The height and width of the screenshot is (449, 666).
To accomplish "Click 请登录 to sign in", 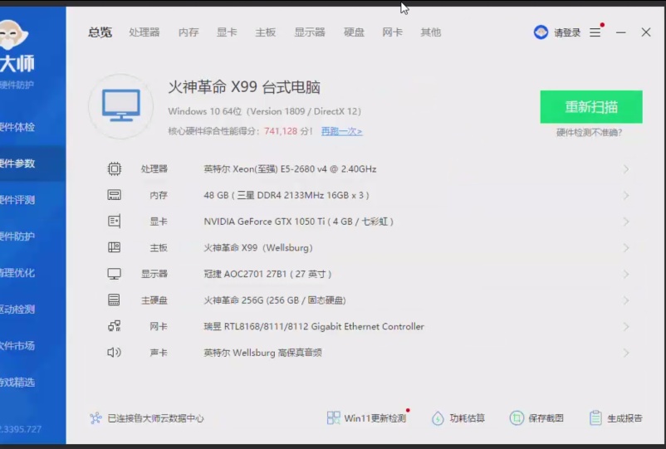I will pos(558,32).
